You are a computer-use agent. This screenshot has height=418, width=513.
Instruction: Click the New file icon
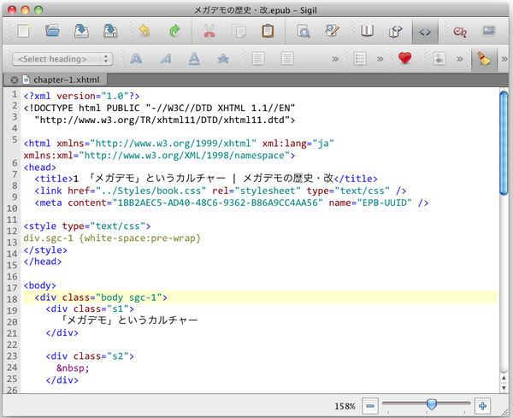(23, 32)
